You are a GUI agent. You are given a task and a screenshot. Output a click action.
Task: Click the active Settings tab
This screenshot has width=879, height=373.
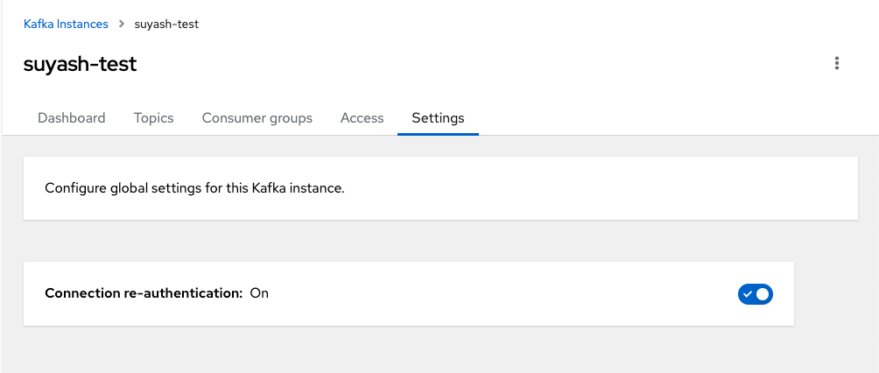pos(438,118)
